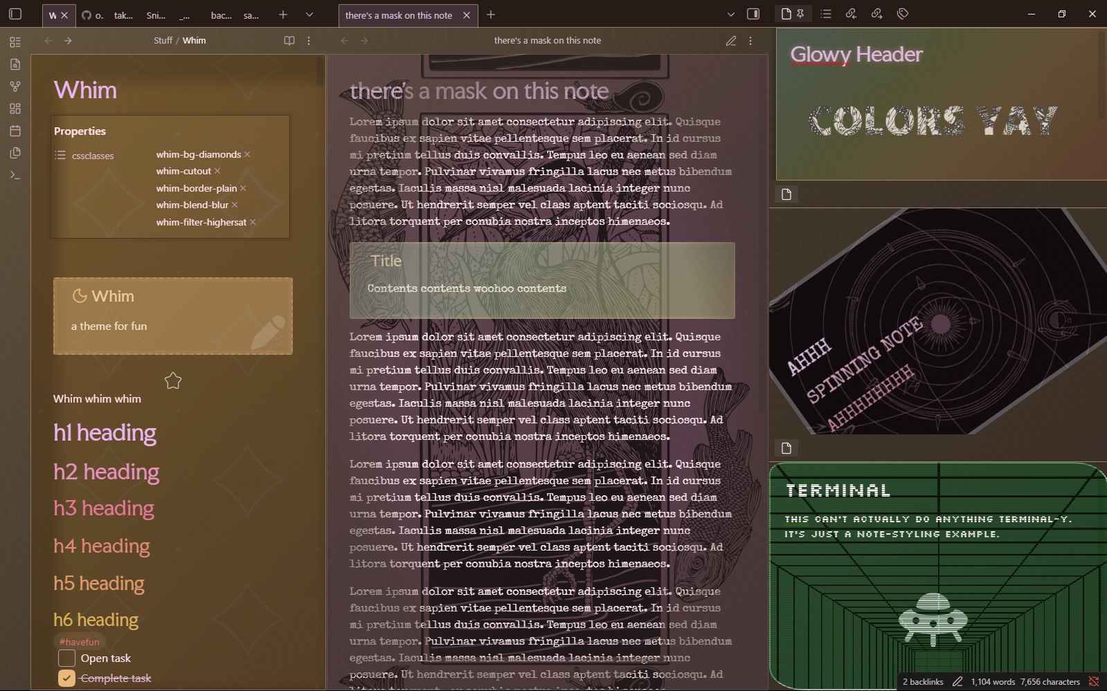Open tab list dropdown in left tab group
Viewport: 1107px width, 691px height.
tap(309, 15)
